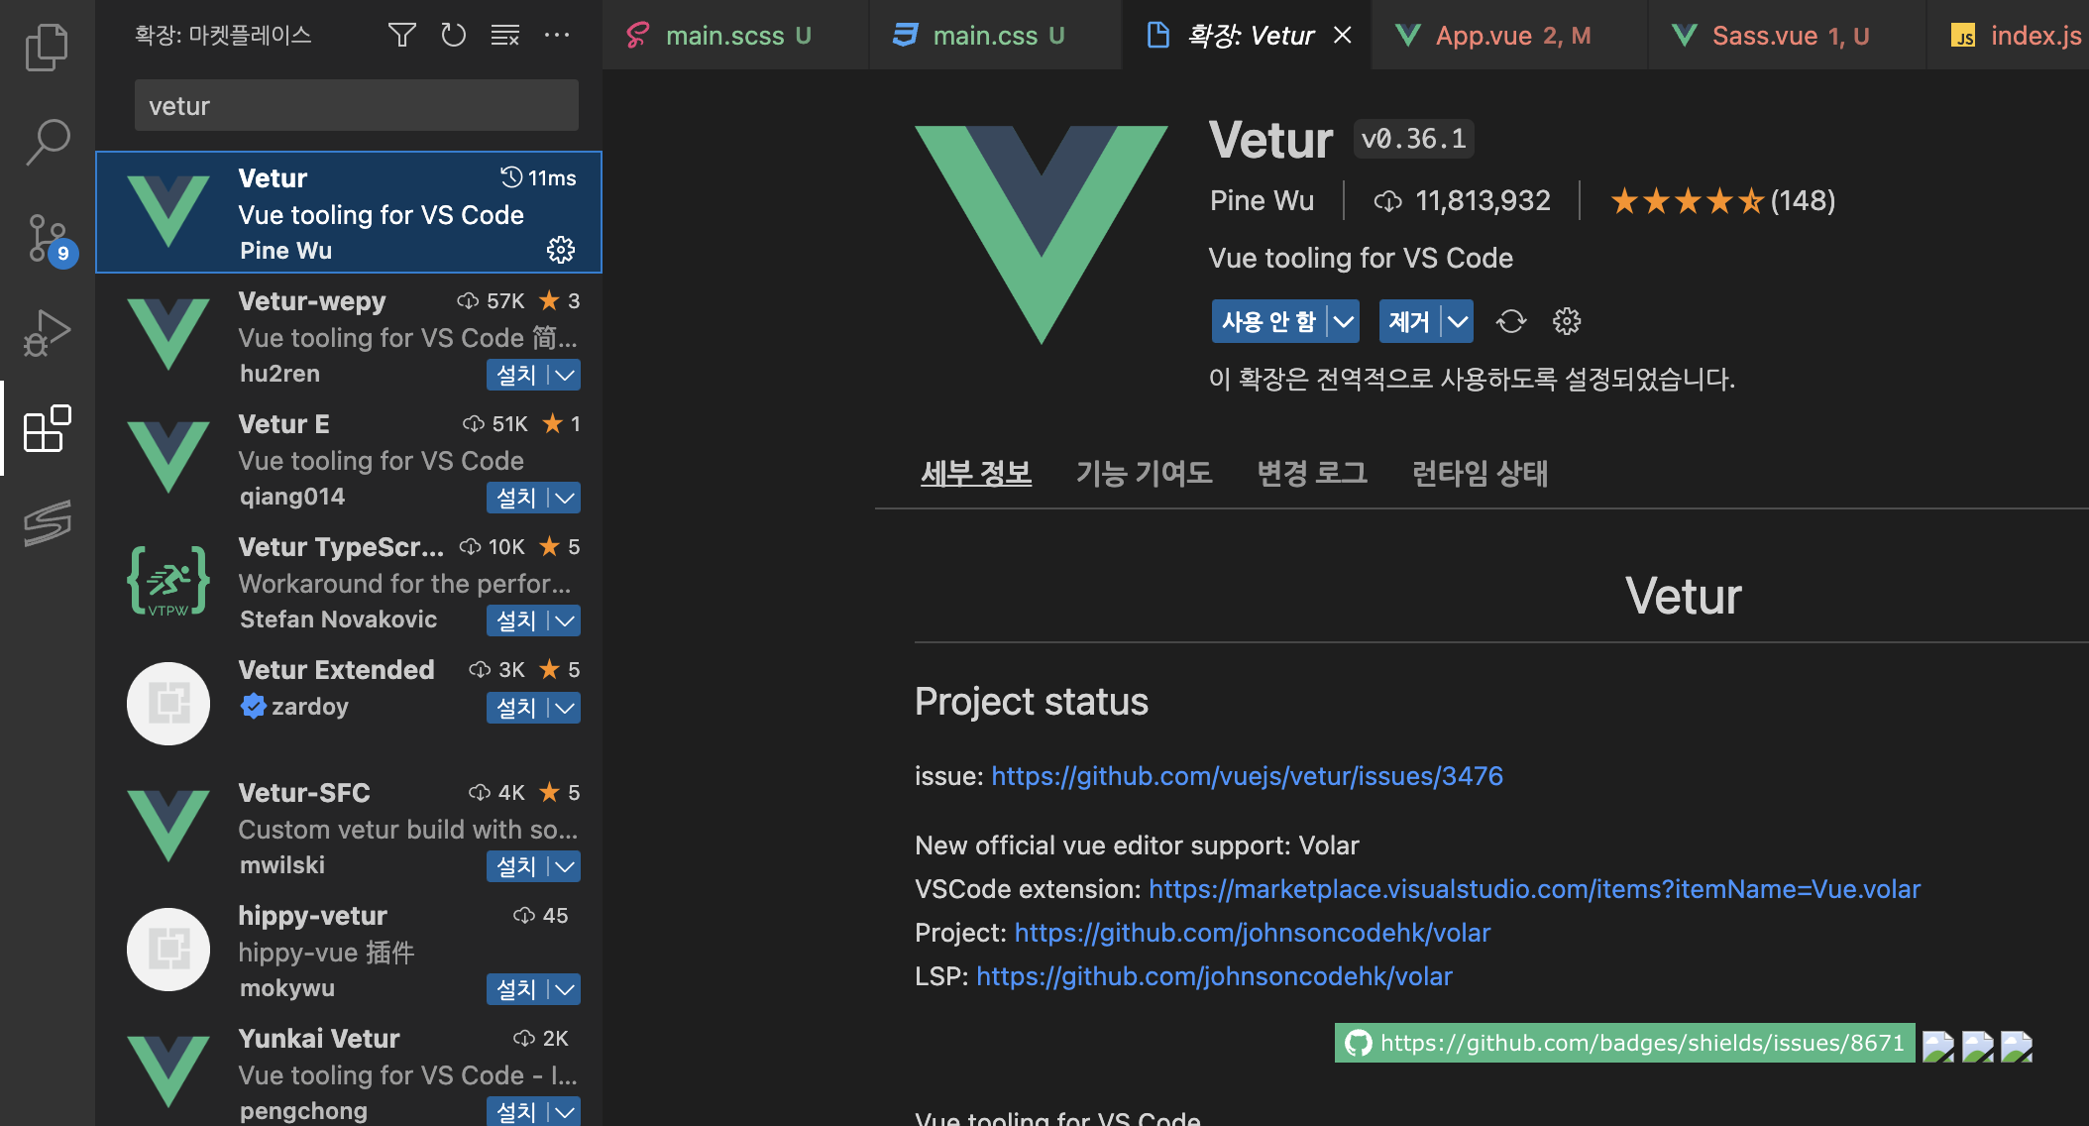Open the vetur issues 3476 link
This screenshot has height=1126, width=2089.
(x=1247, y=776)
